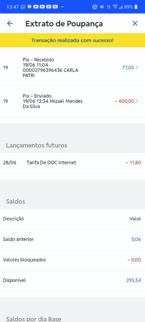Expand the Pix Enviado 400,00 chevron
The image size is (145, 322).
point(137,101)
